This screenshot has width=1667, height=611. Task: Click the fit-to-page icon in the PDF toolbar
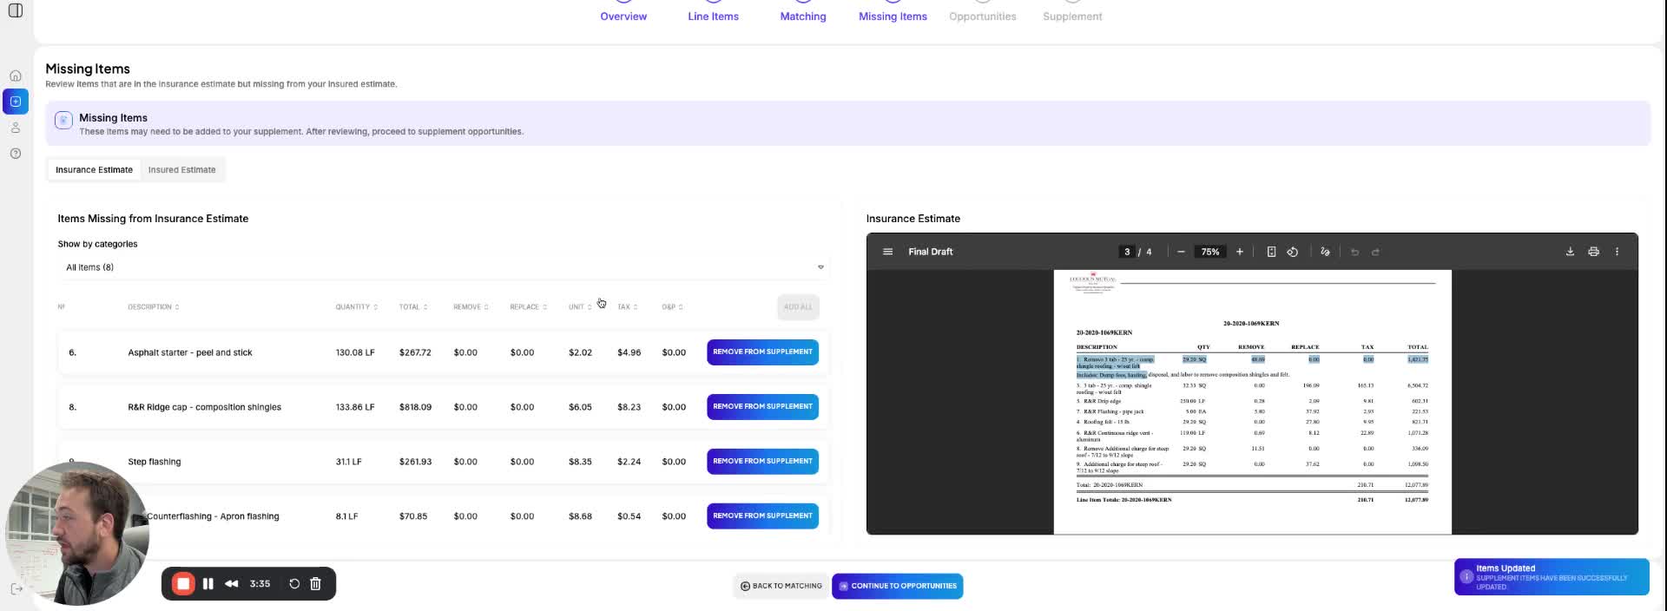(x=1271, y=252)
